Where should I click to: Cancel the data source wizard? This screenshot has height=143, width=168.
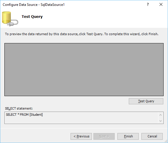(152, 136)
